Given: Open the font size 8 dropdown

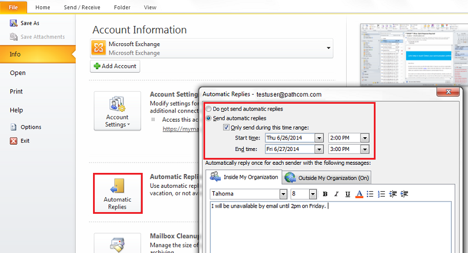Looking at the screenshot, I should click(x=313, y=194).
